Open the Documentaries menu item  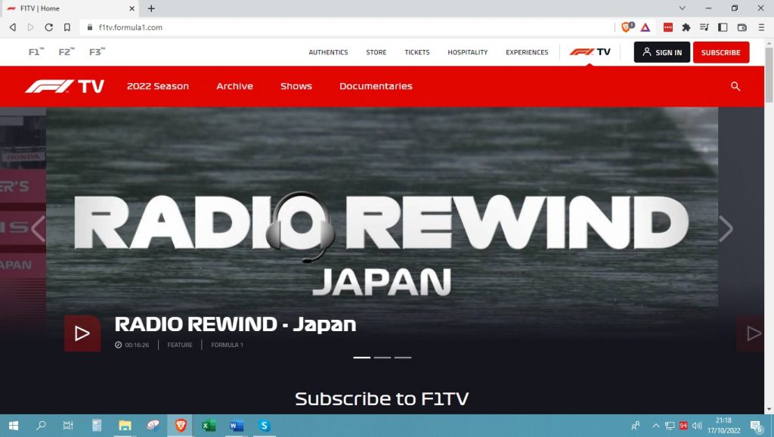[376, 86]
